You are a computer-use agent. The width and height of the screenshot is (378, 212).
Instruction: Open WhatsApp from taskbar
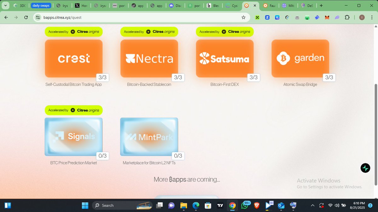point(244,205)
